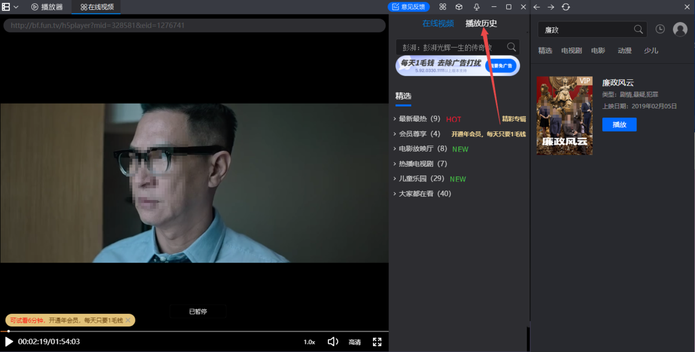Open the plugin box icon beside the bell
The width and height of the screenshot is (695, 352).
[x=459, y=7]
